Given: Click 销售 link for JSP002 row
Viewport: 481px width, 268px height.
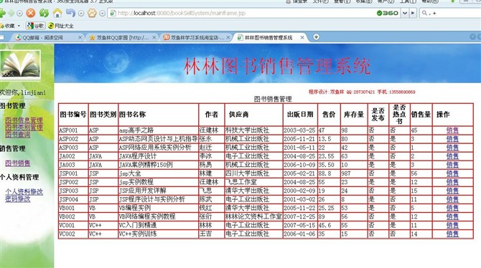Looking at the screenshot, I should click(452, 182).
